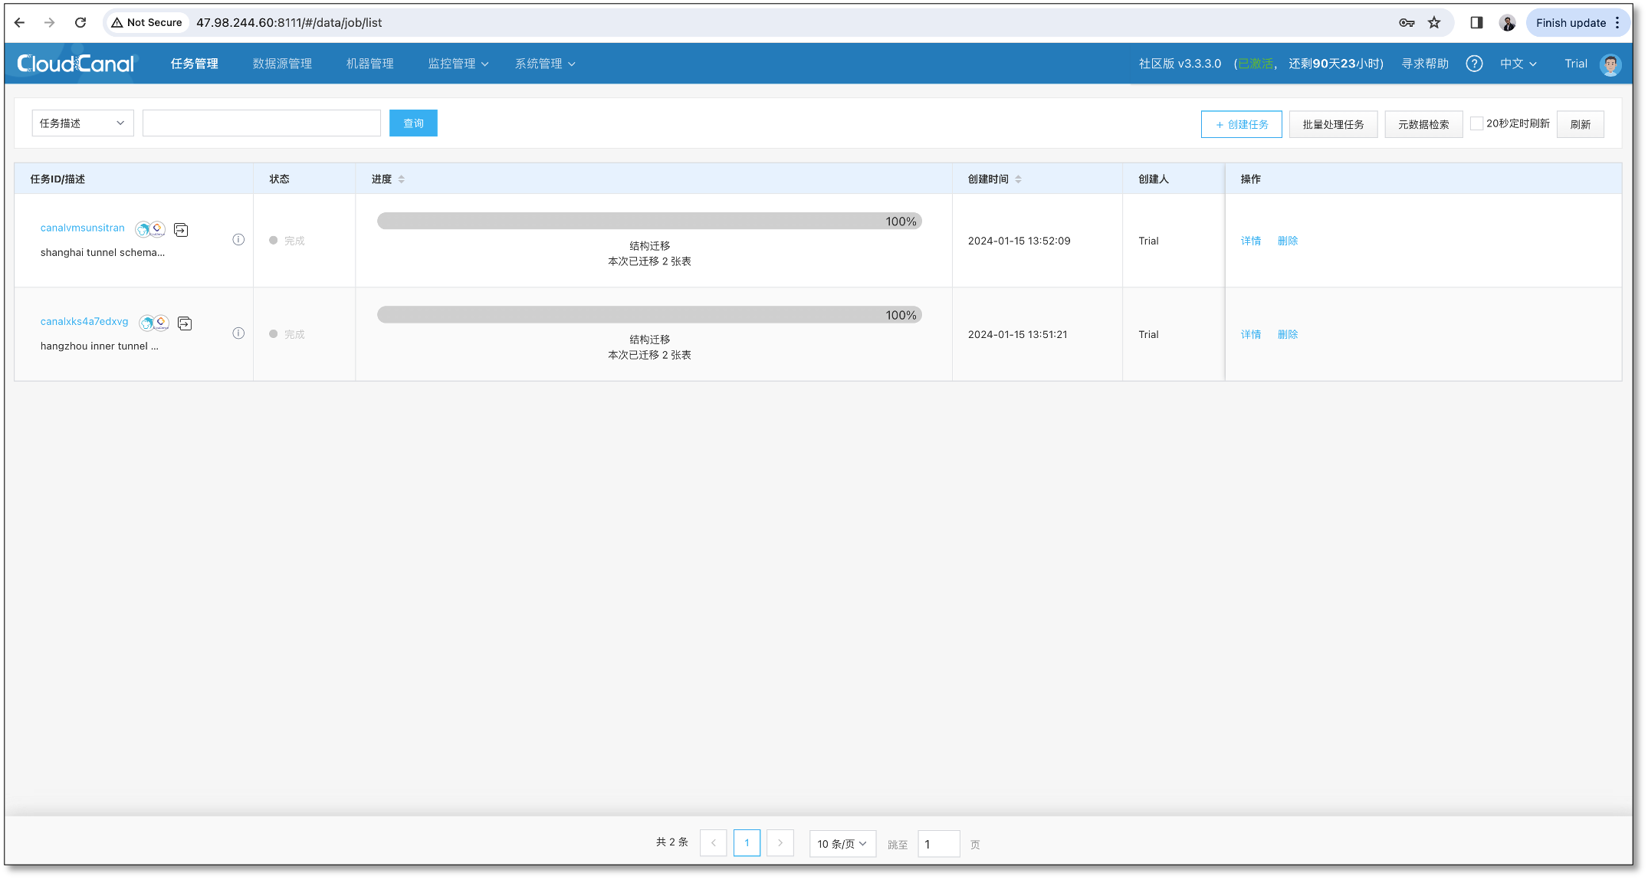
Task: Click the browser address bar URL
Action: (x=289, y=23)
